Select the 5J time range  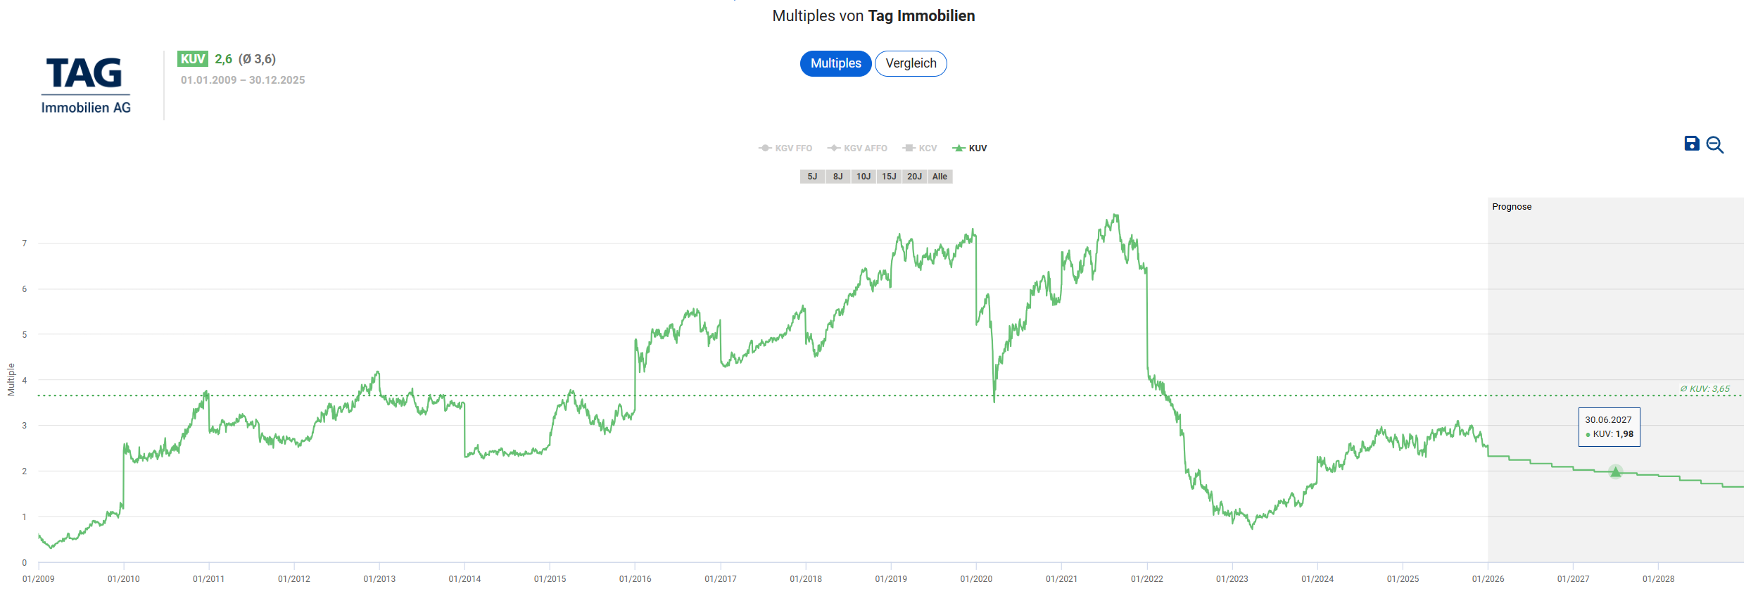812,177
